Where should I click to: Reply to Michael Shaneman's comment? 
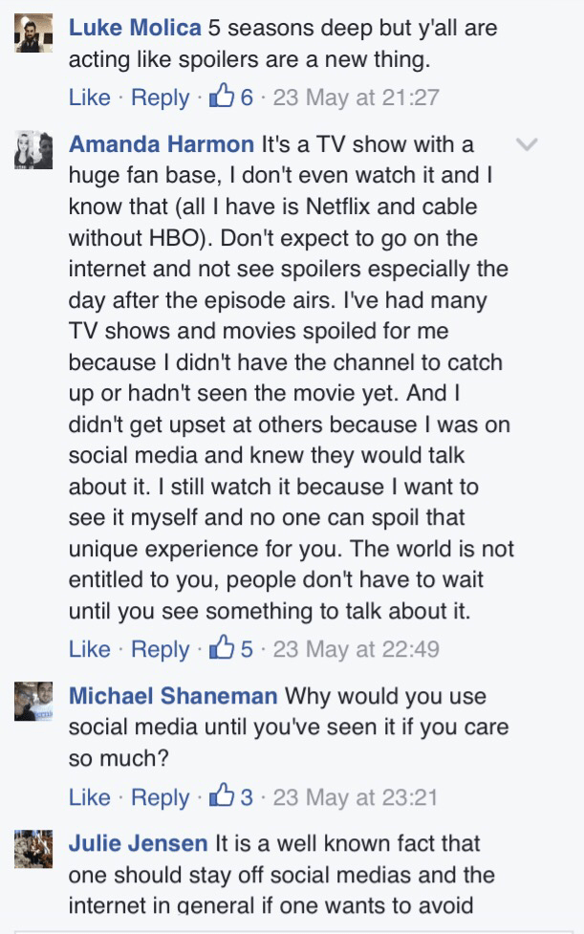[160, 797]
